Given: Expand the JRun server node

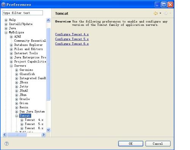Looking at the screenshot, I should point(16,95).
